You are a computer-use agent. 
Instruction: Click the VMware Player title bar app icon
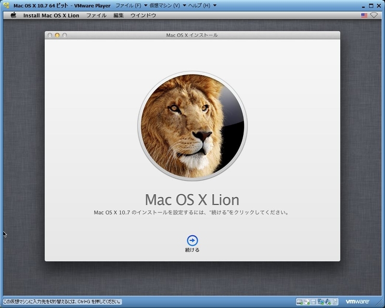[x=6, y=5]
